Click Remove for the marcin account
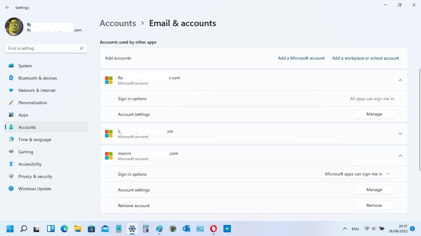 (x=374, y=205)
